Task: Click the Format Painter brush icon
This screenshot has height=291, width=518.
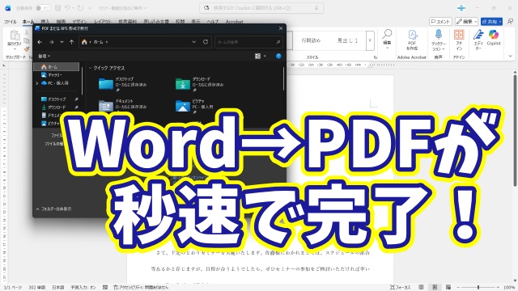Action: [27, 49]
